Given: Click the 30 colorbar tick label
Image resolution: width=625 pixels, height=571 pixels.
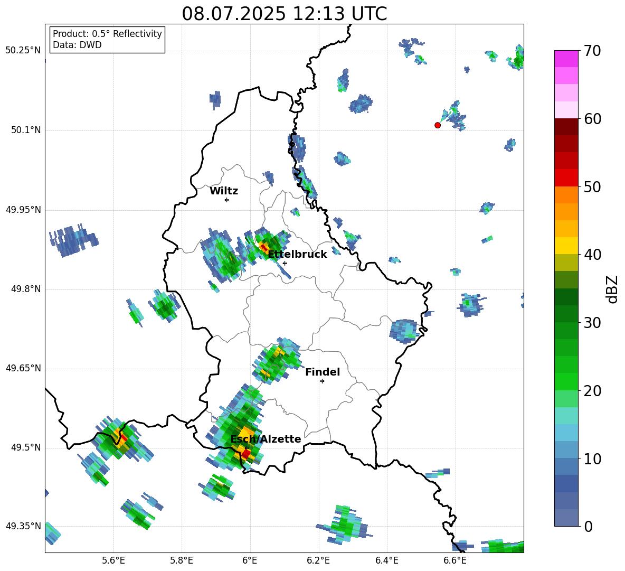Looking at the screenshot, I should click(x=592, y=323).
